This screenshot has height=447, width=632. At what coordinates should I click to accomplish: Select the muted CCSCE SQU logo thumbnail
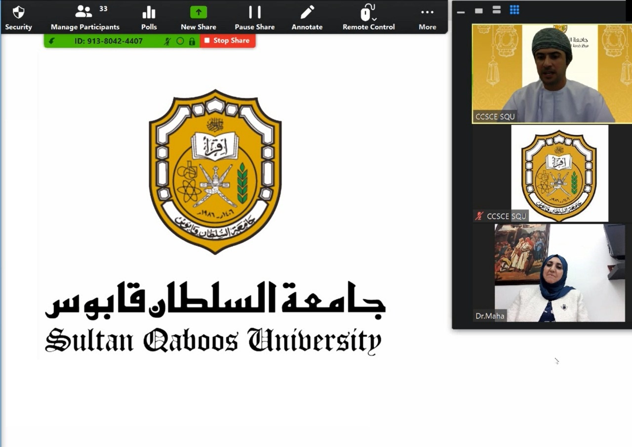click(559, 174)
